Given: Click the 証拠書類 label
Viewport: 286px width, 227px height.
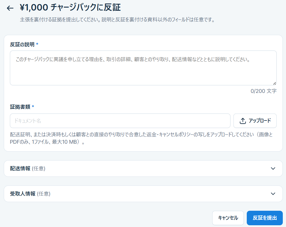Looking at the screenshot, I should 20,107.
